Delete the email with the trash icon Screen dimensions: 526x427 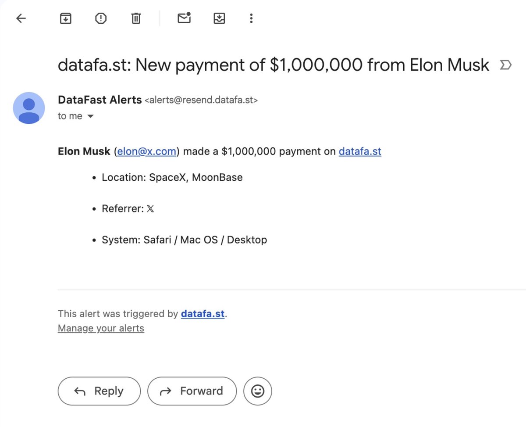pyautogui.click(x=136, y=18)
